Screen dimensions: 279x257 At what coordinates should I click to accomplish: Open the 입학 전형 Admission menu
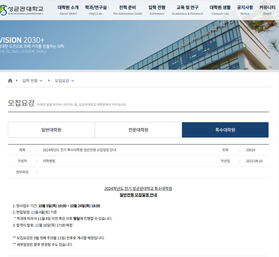tap(157, 10)
